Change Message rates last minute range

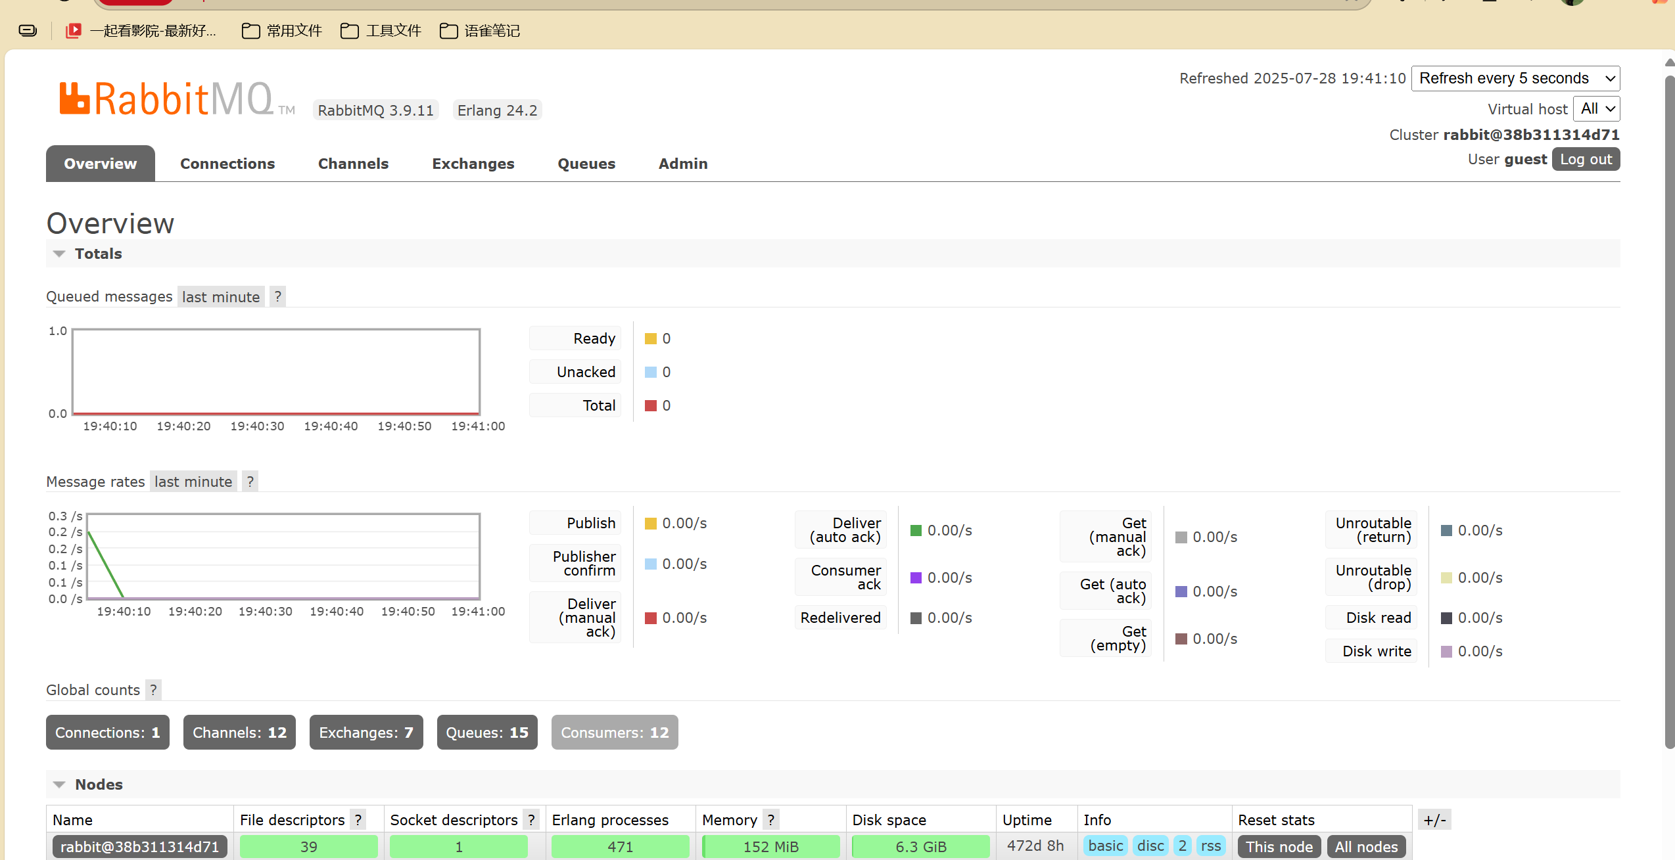(x=193, y=482)
